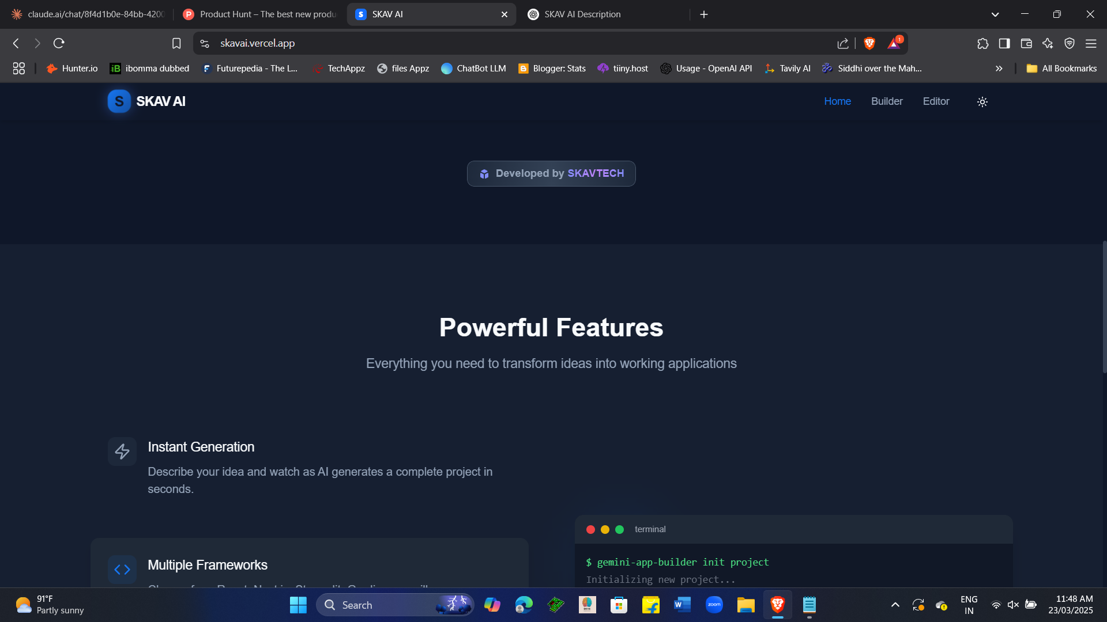Open the ibomma dubbed bookmark

149,69
